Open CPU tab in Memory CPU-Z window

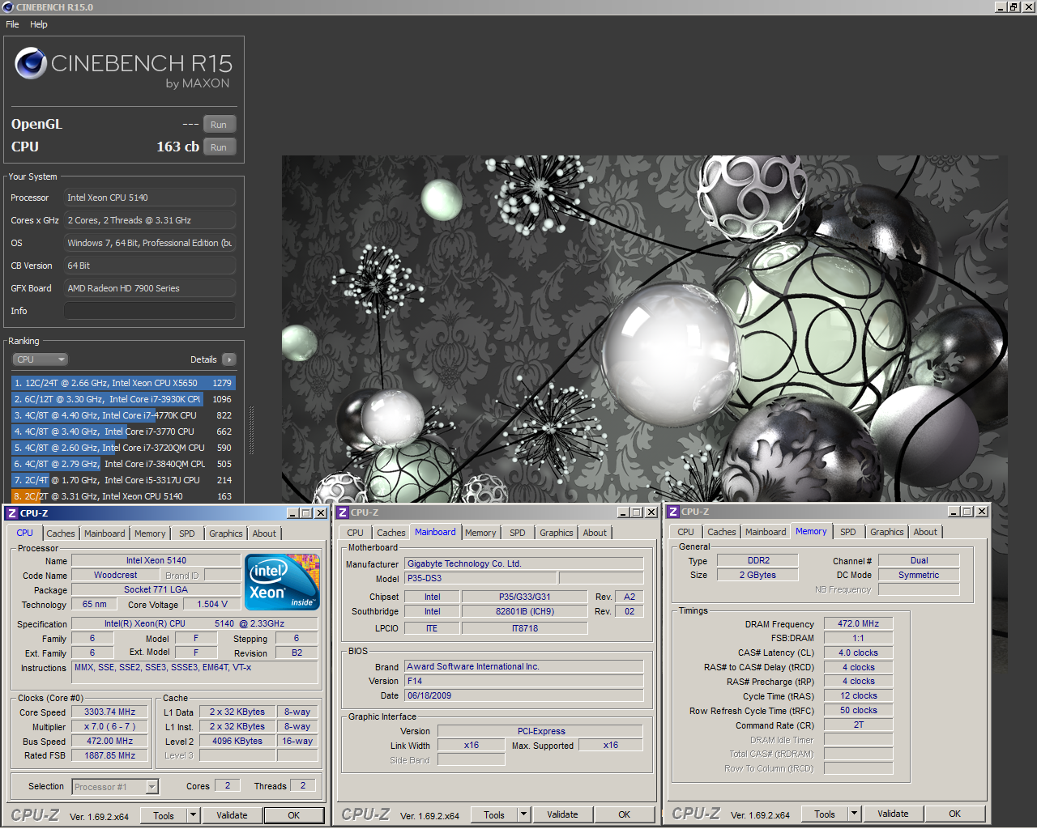coord(686,532)
